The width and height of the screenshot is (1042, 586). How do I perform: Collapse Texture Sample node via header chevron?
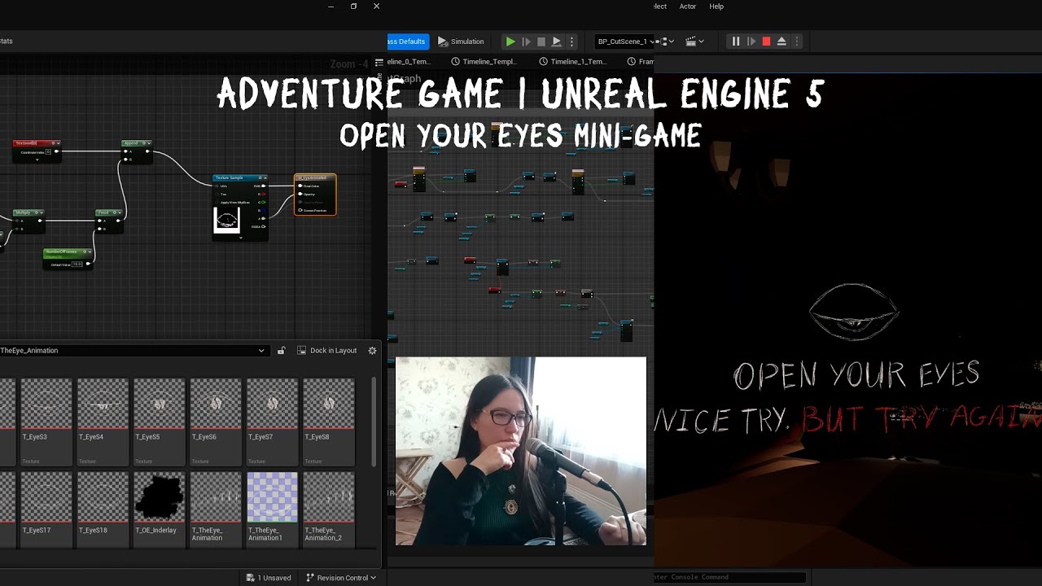[x=264, y=177]
